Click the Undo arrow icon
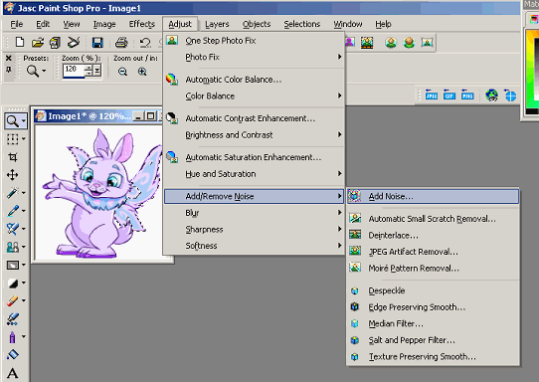 pos(145,43)
